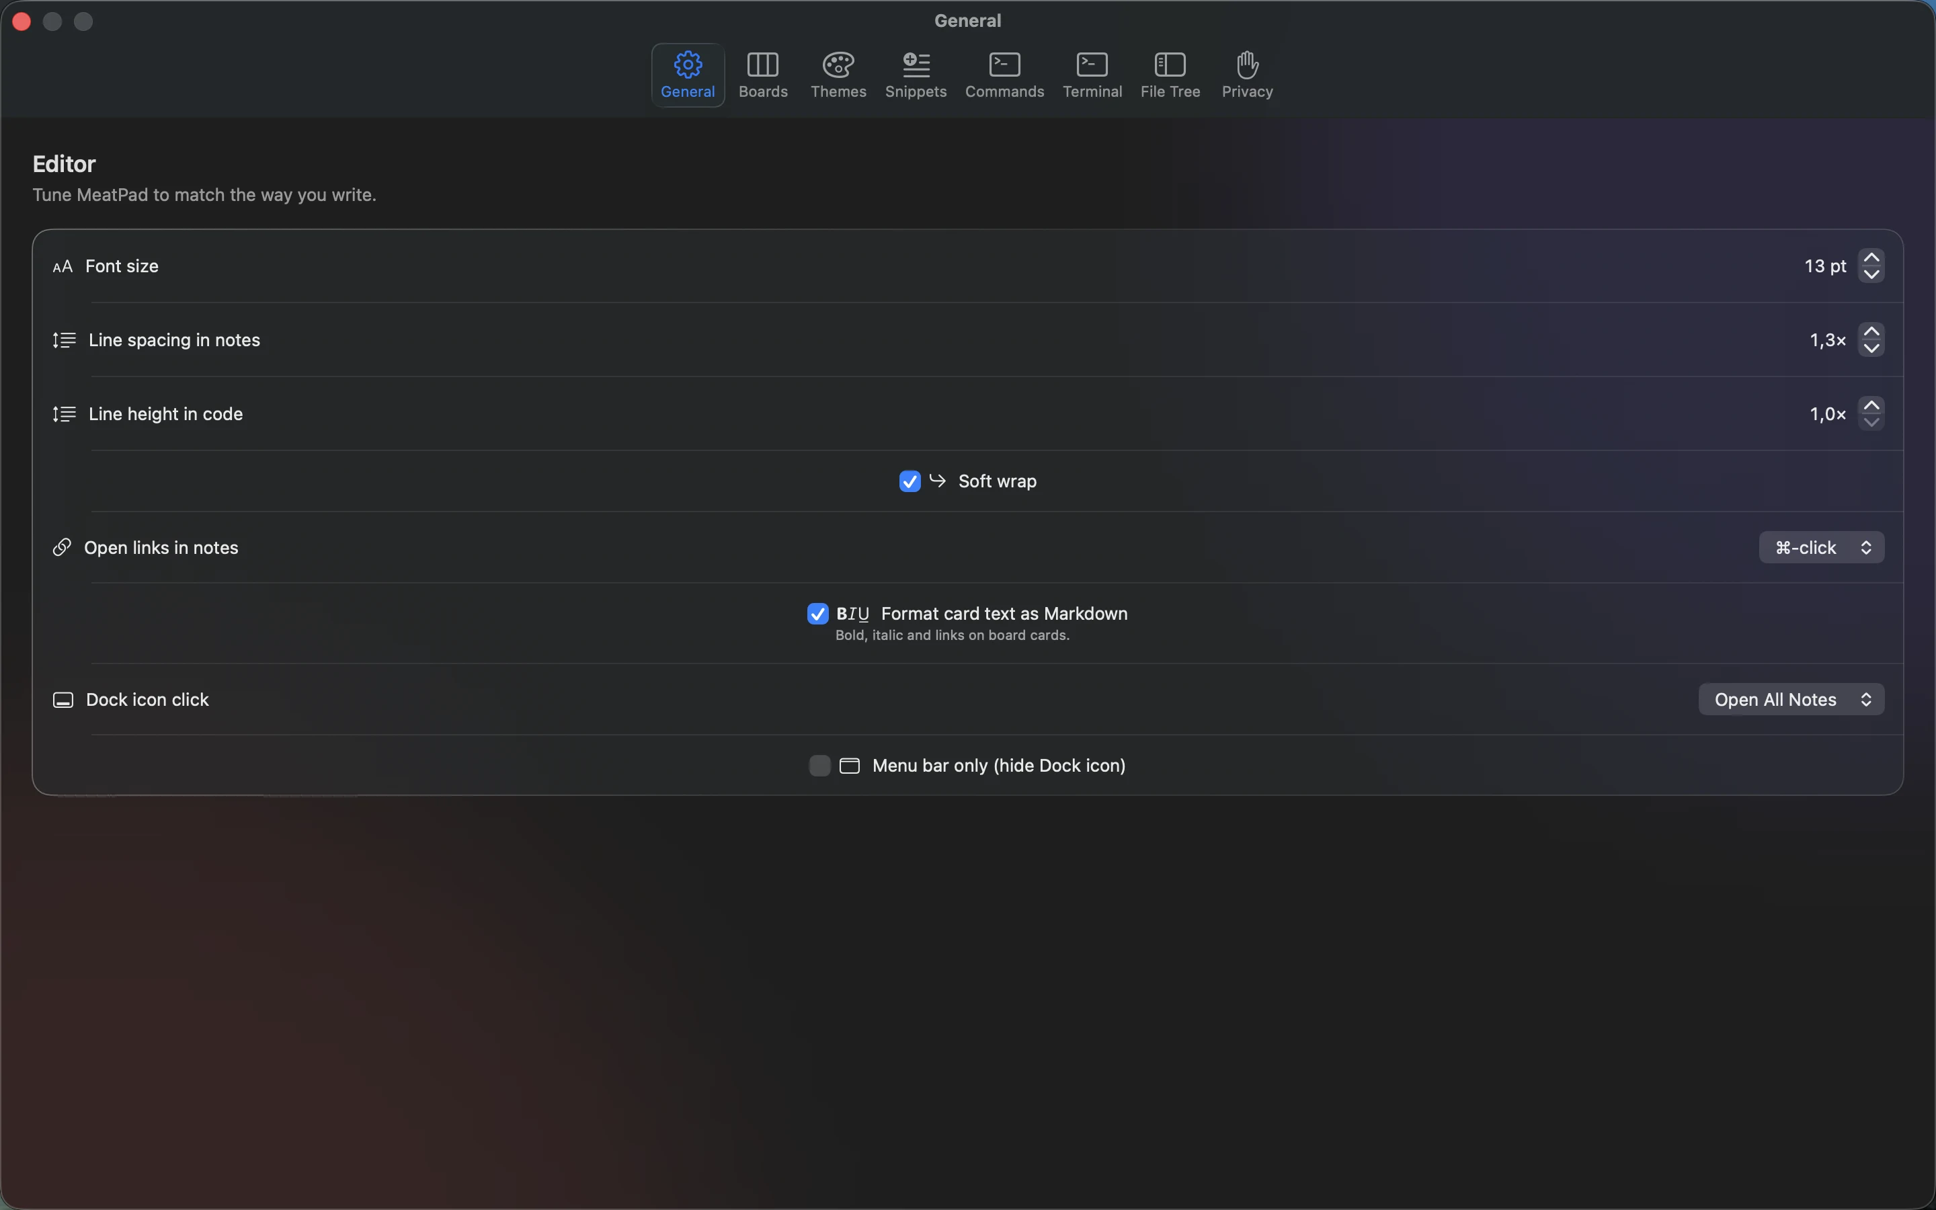Go to the Commands tab
This screenshot has width=1936, height=1210.
(x=1004, y=75)
